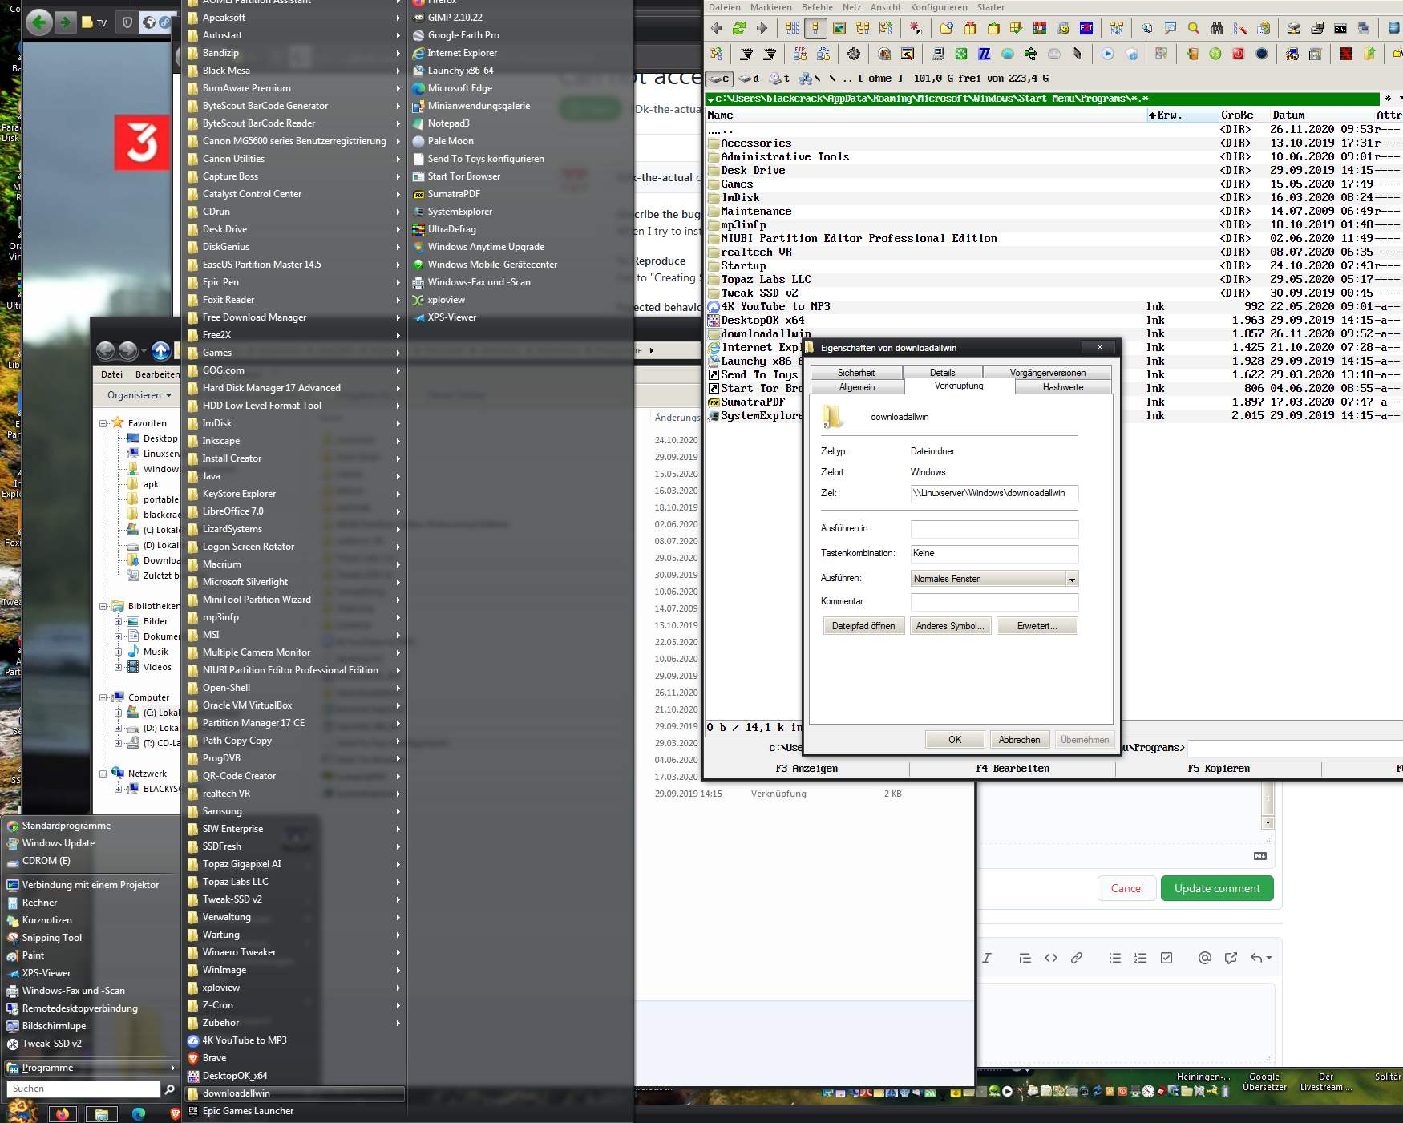Click the search magnifier in Start menu
Image resolution: width=1403 pixels, height=1123 pixels.
click(169, 1089)
